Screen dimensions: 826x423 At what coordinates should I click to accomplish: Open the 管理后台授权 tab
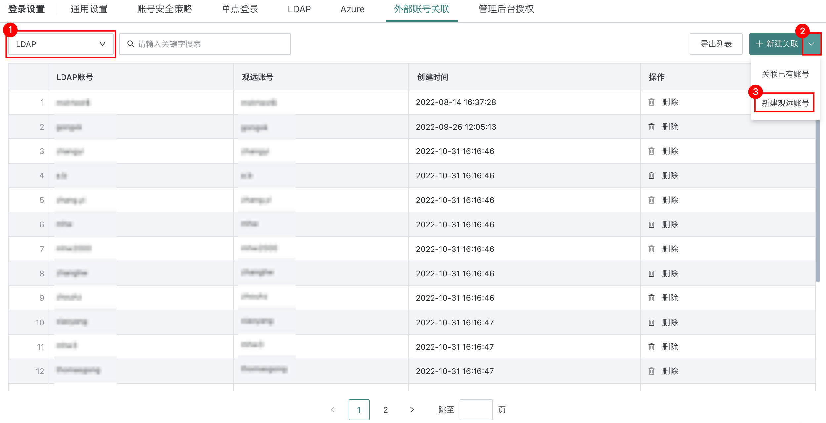[x=506, y=9]
